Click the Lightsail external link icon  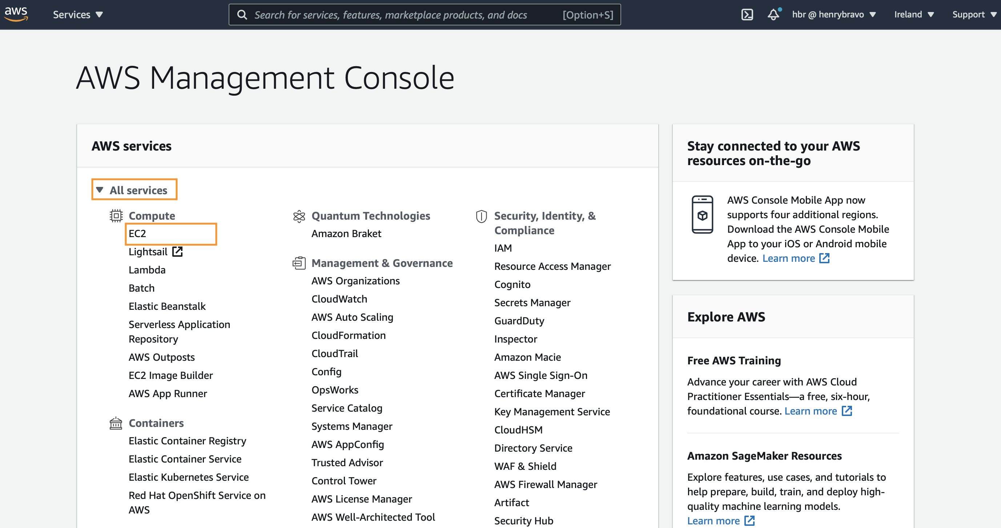[177, 252]
